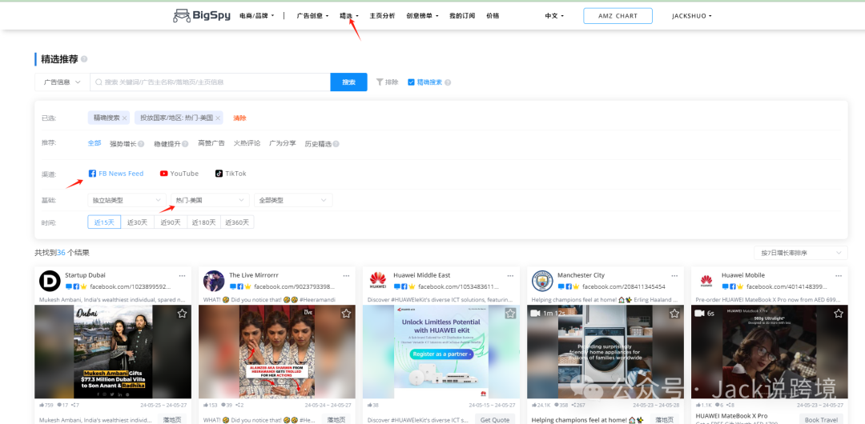Screen dimensions: 865x424
Task: Open Manchester City advertiser avatar
Action: [x=542, y=281]
